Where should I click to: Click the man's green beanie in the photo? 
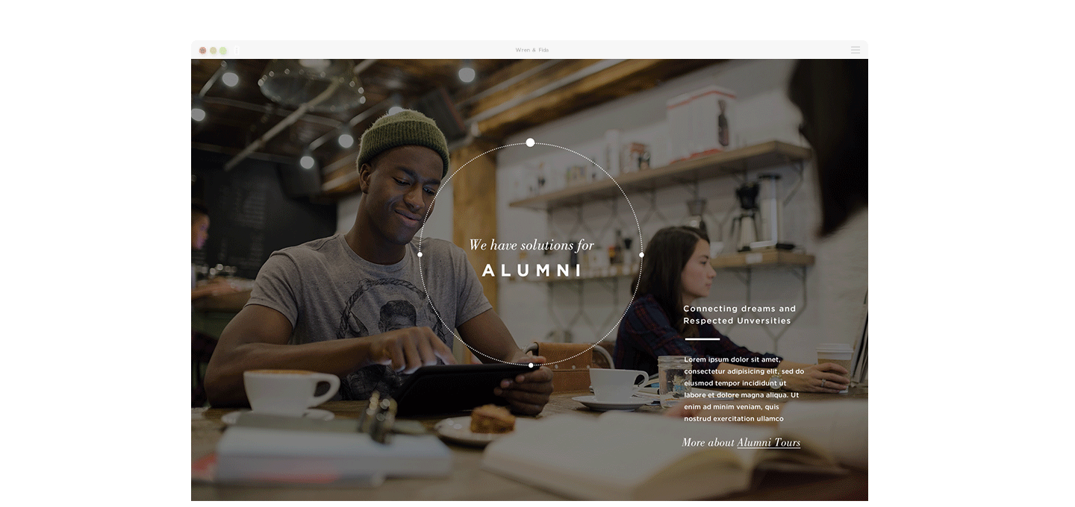pyautogui.click(x=403, y=139)
